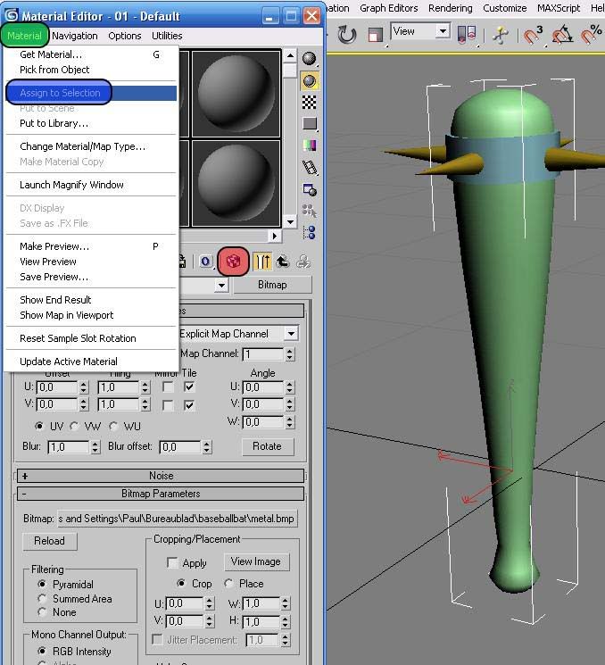The width and height of the screenshot is (605, 665).
Task: Click the Map Channel input field
Action: tap(263, 354)
